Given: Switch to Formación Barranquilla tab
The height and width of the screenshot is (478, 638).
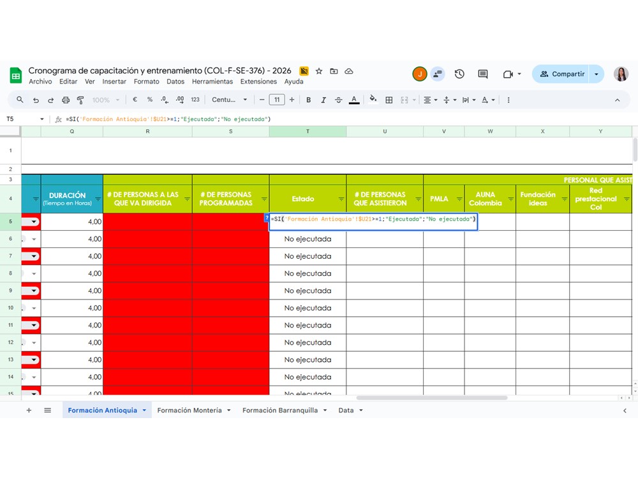Looking at the screenshot, I should [280, 410].
